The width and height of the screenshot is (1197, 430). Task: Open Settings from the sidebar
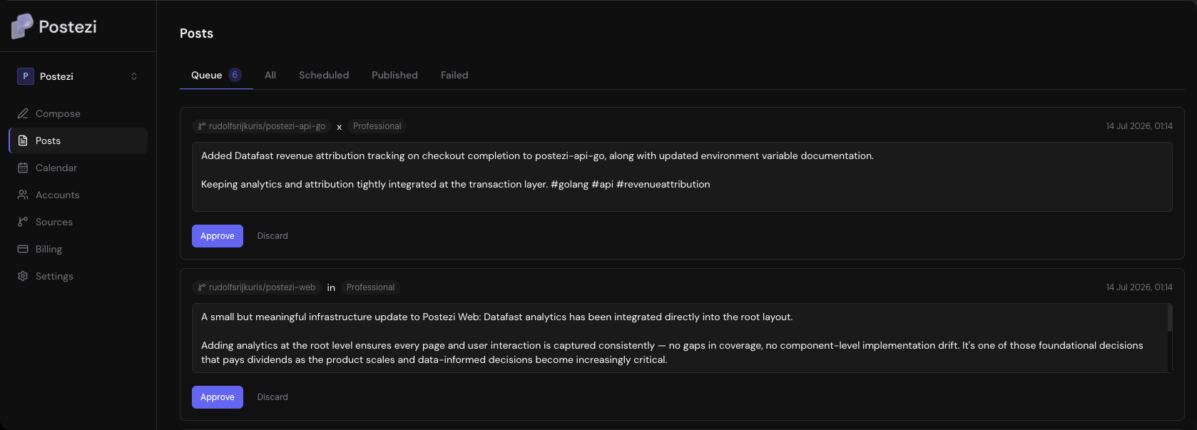click(x=78, y=276)
